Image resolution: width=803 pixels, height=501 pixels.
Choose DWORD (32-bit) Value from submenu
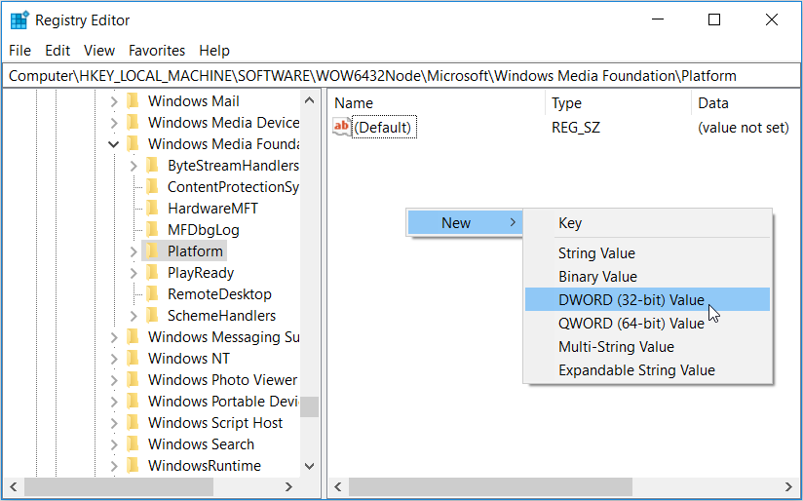pos(631,300)
